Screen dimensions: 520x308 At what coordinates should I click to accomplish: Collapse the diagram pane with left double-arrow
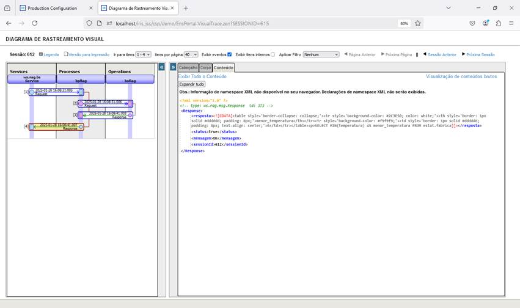[x=162, y=67]
